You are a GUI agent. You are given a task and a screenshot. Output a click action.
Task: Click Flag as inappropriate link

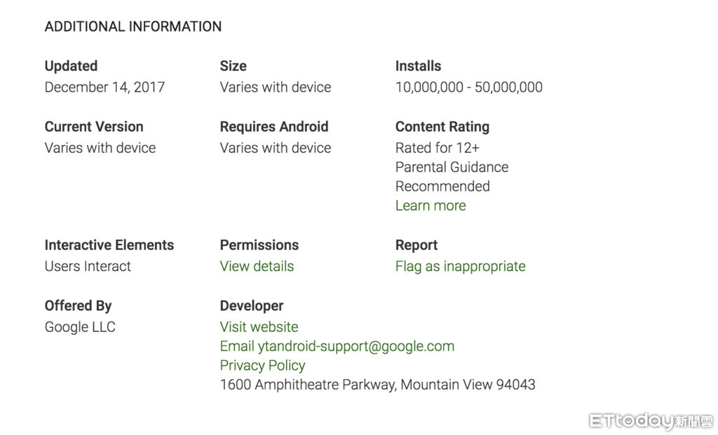pyautogui.click(x=460, y=266)
